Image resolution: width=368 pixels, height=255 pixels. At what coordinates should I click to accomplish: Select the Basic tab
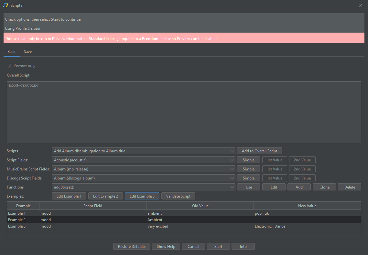tap(12, 52)
